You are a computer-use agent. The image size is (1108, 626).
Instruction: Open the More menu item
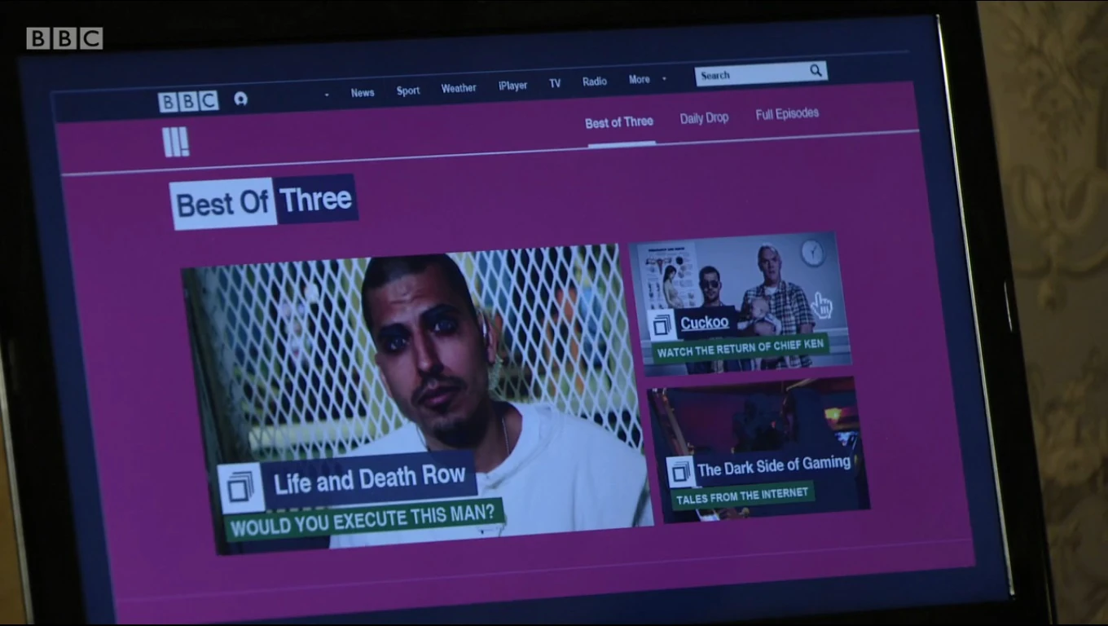[x=640, y=80]
